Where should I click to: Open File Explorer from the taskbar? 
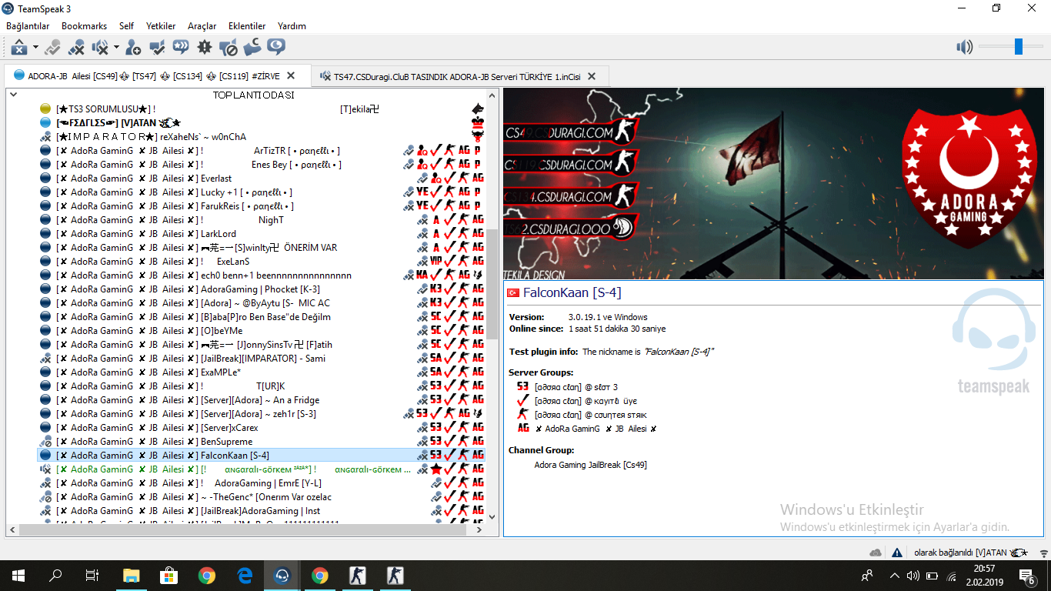[132, 576]
